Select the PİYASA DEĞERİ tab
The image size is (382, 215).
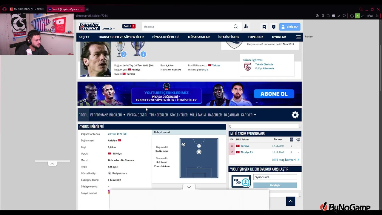click(137, 115)
